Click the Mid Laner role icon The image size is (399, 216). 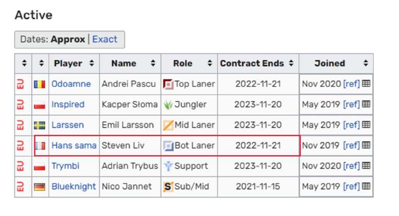click(168, 125)
